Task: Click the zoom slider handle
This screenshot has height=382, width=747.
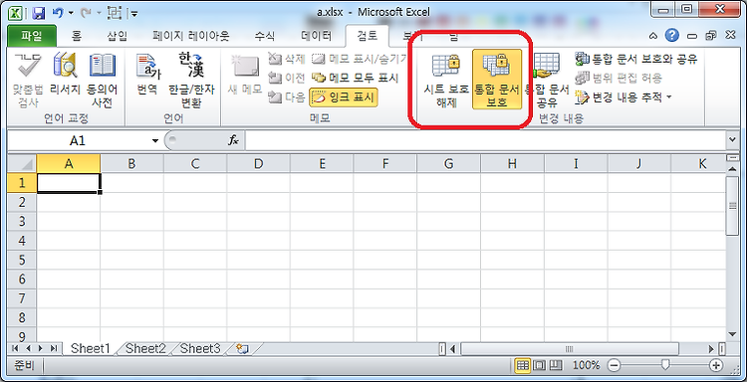Action: 665,365
